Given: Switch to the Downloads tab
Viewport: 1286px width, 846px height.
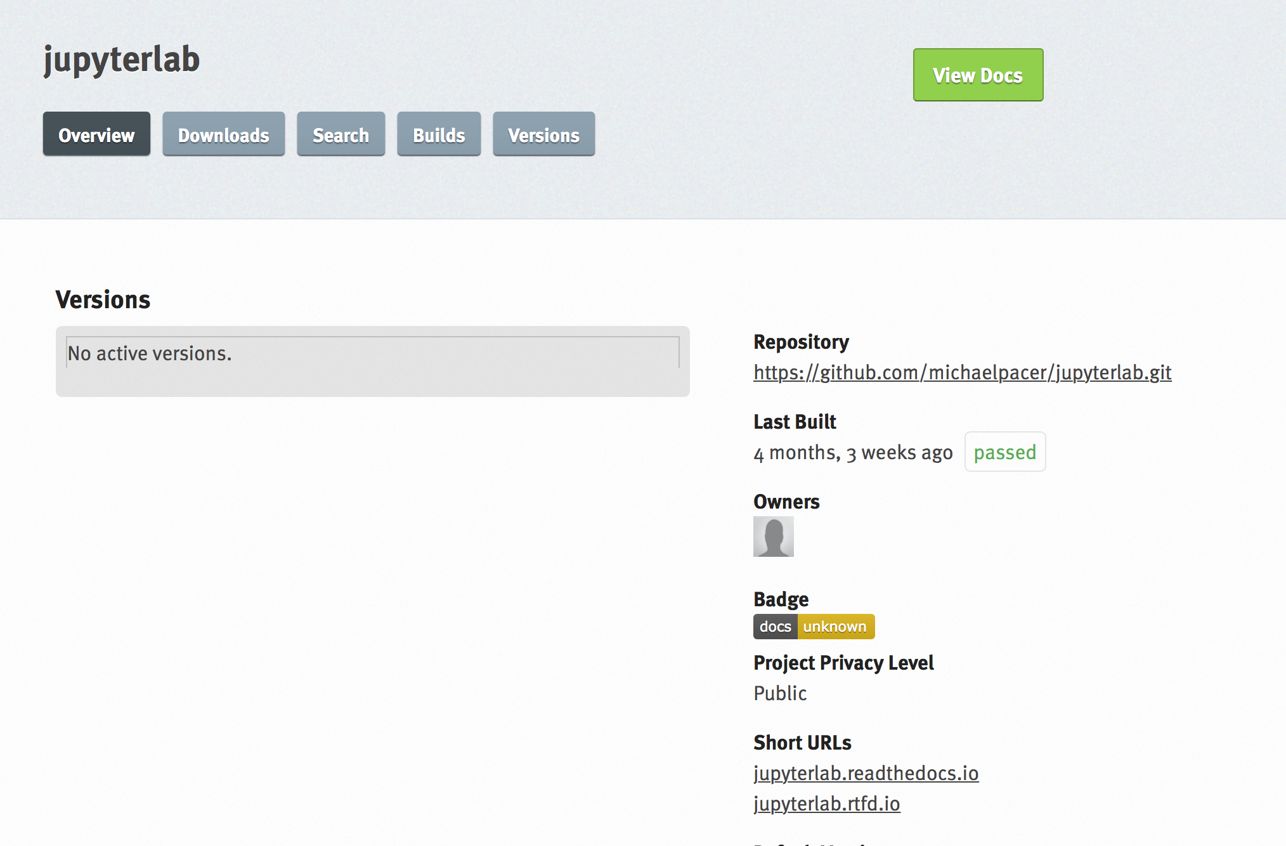Looking at the screenshot, I should [x=223, y=134].
